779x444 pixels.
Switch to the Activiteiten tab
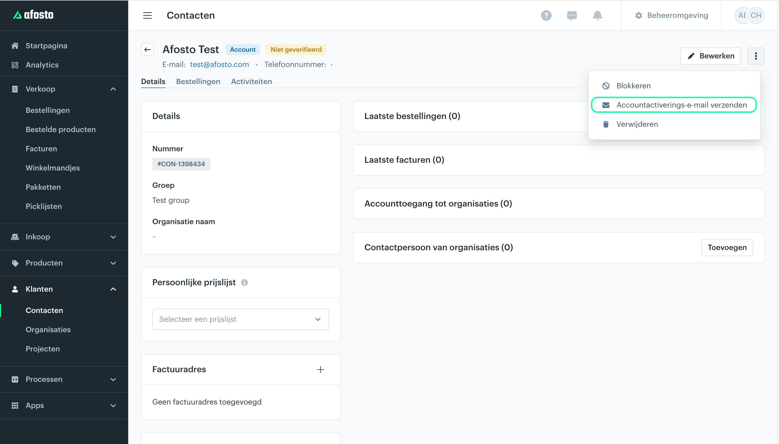[252, 81]
